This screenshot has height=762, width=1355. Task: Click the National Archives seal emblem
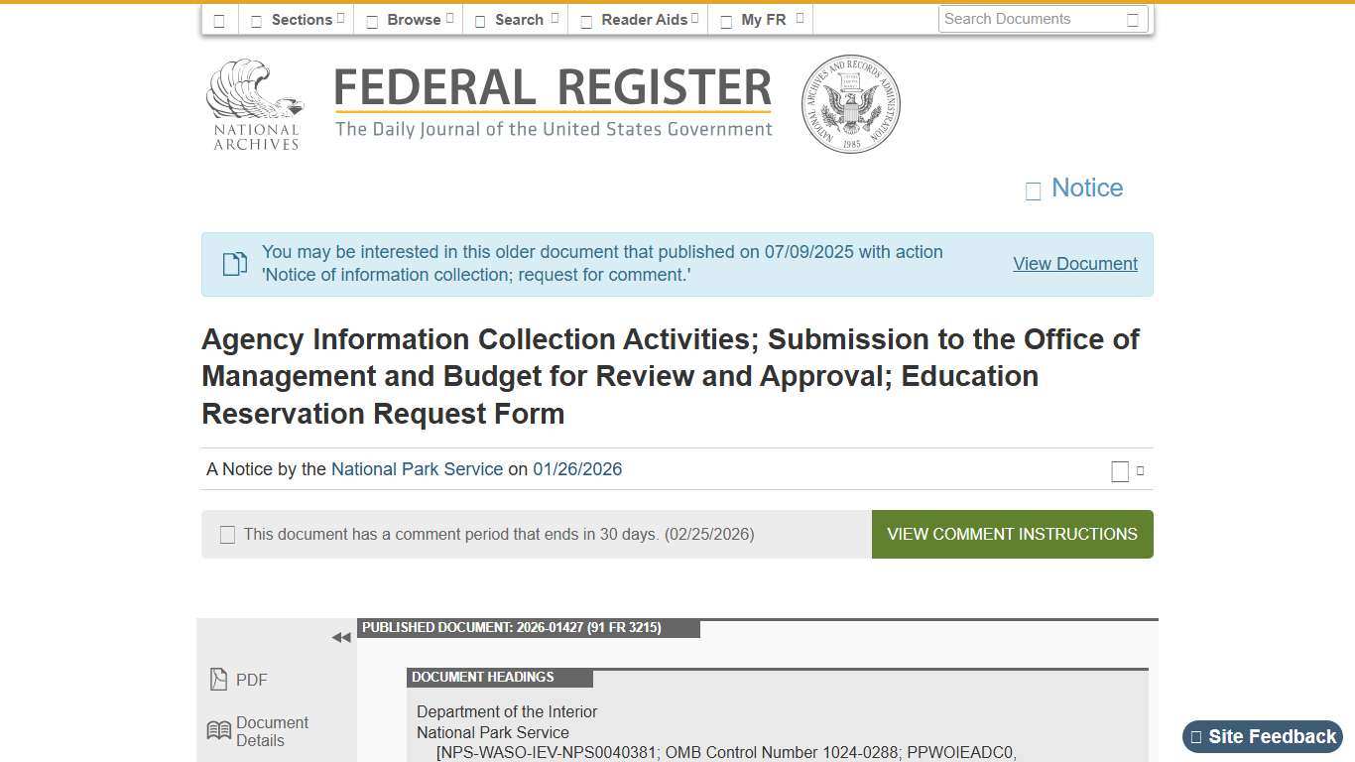tap(850, 103)
